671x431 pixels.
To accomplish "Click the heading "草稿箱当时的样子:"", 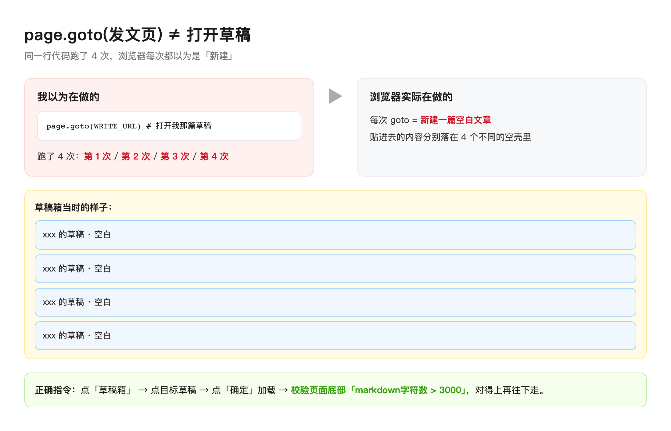I will pyautogui.click(x=74, y=208).
